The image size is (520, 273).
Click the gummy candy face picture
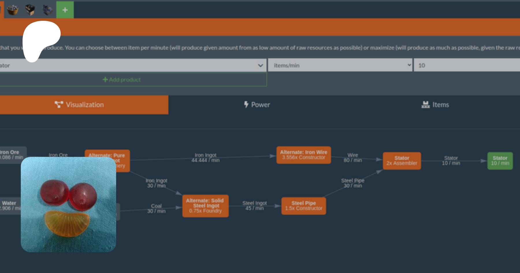point(68,204)
